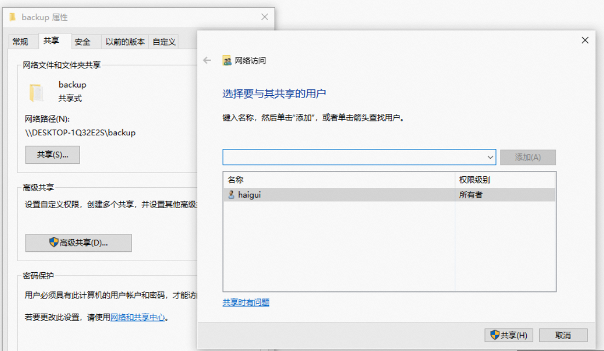
Task: Open 所有者 permission level for haigui
Action: (471, 195)
